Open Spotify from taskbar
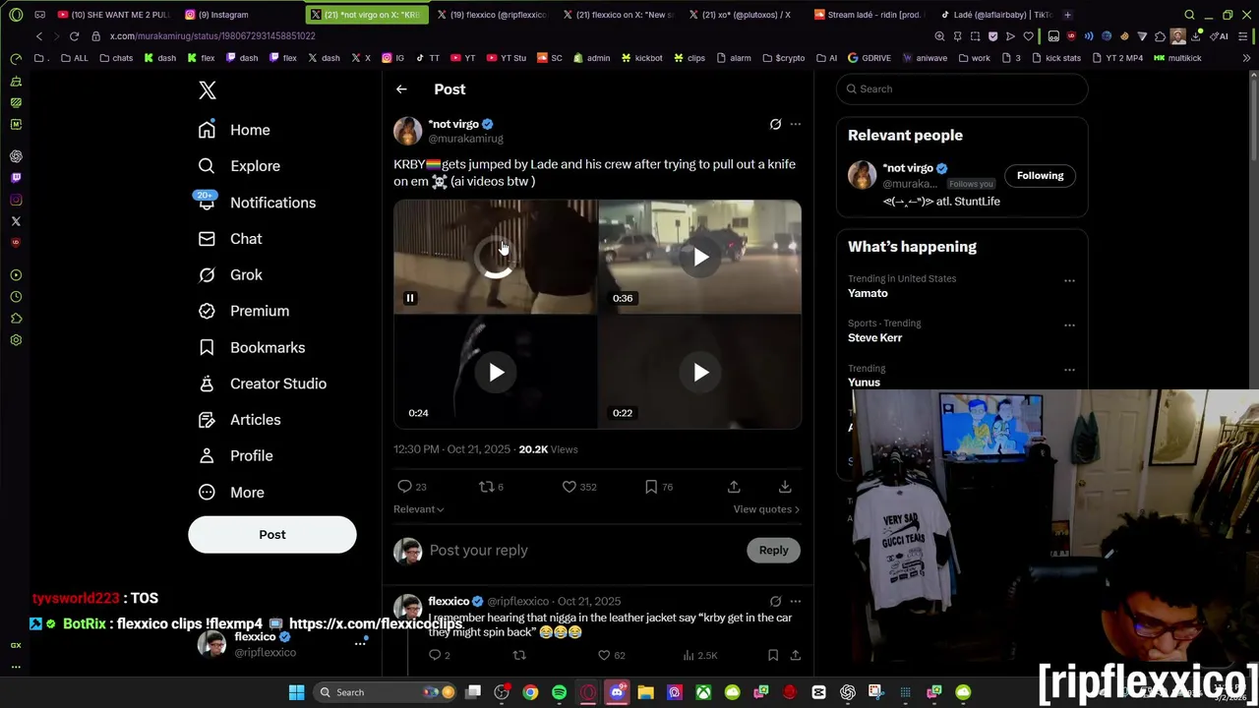Image resolution: width=1259 pixels, height=708 pixels. click(559, 692)
